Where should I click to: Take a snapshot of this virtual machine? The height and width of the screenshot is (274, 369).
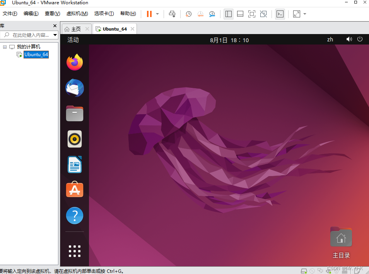188,14
